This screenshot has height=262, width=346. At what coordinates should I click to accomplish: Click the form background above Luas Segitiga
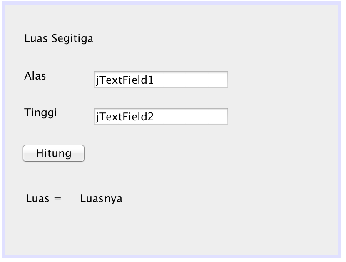167,19
